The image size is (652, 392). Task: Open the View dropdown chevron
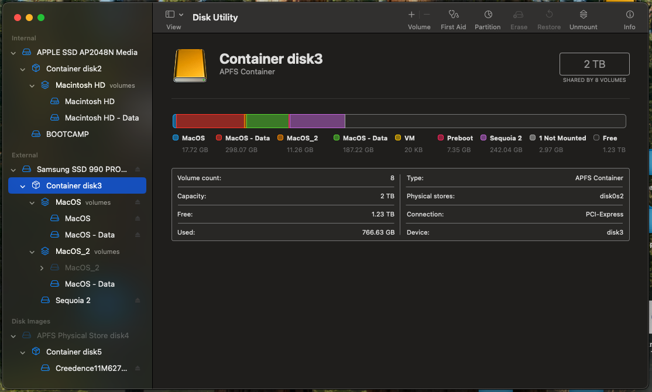[180, 14]
